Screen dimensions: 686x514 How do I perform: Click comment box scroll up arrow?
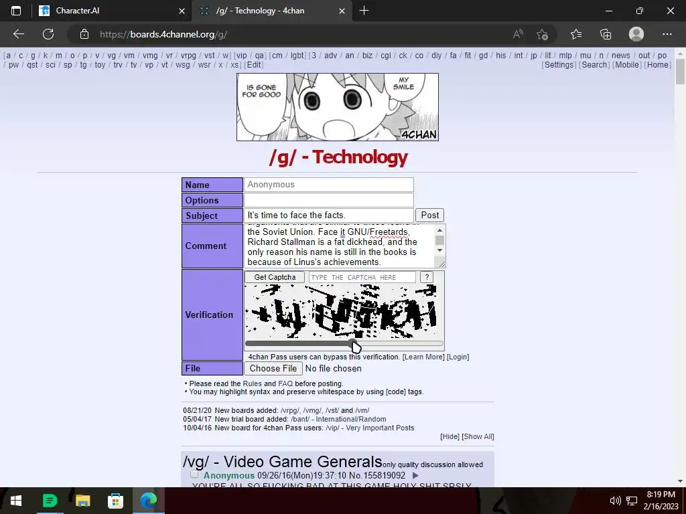(x=439, y=230)
